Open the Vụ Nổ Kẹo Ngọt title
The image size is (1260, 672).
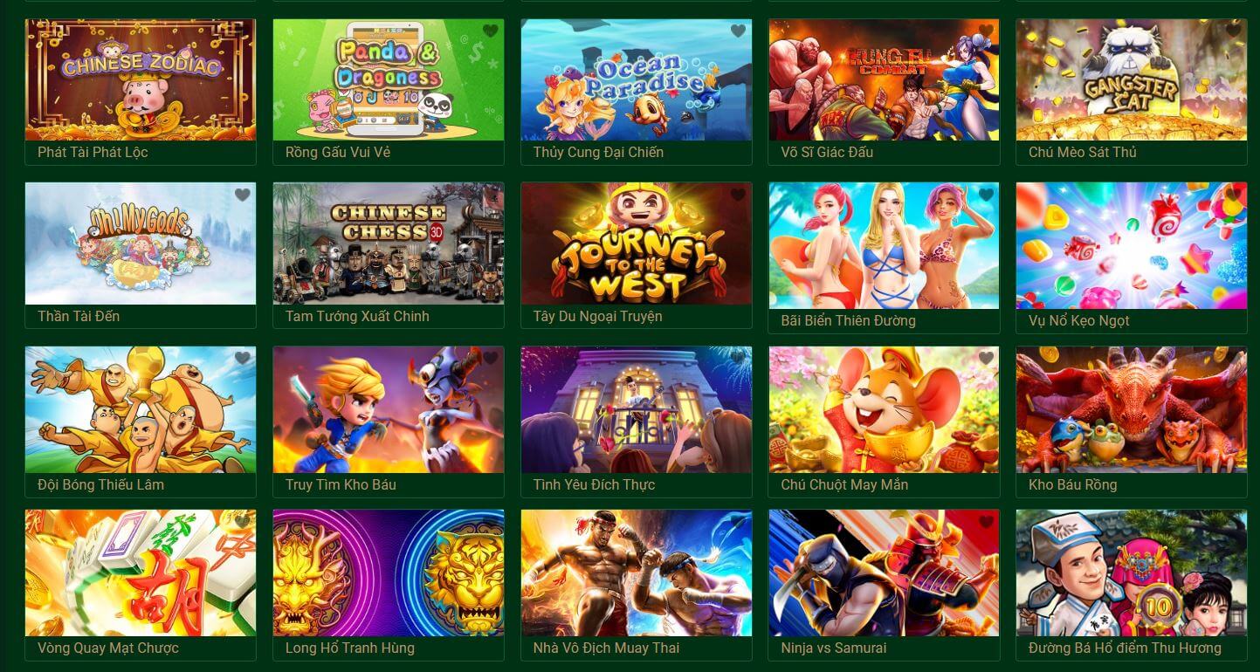(x=1079, y=320)
